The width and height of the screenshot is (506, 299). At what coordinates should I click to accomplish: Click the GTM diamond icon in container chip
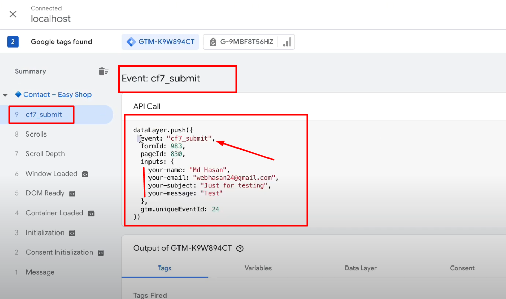131,42
